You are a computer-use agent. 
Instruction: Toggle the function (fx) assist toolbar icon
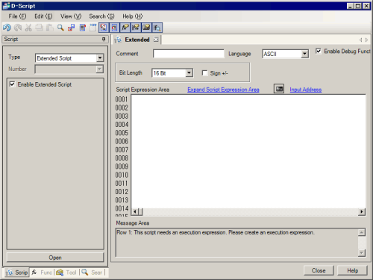pos(125,28)
